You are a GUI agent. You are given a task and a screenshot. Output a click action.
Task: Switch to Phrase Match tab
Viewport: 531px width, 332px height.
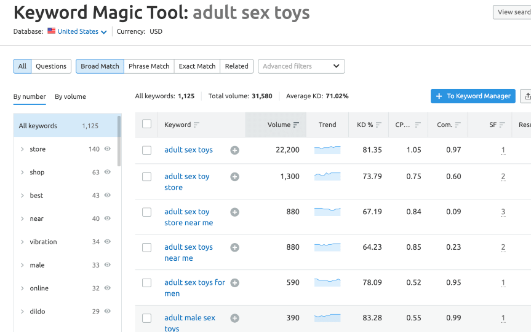coord(149,66)
